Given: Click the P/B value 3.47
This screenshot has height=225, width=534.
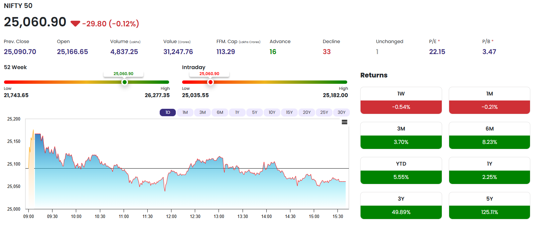Looking at the screenshot, I should click(489, 52).
